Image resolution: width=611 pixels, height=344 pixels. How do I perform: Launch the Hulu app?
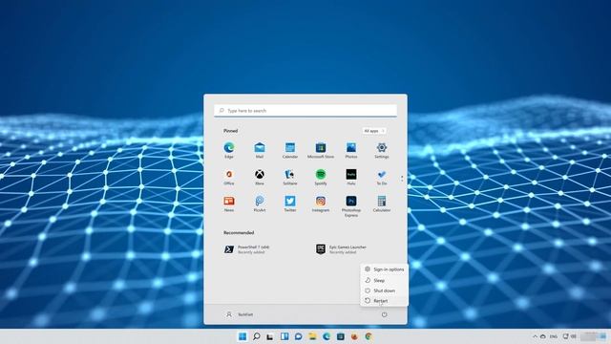(x=351, y=177)
